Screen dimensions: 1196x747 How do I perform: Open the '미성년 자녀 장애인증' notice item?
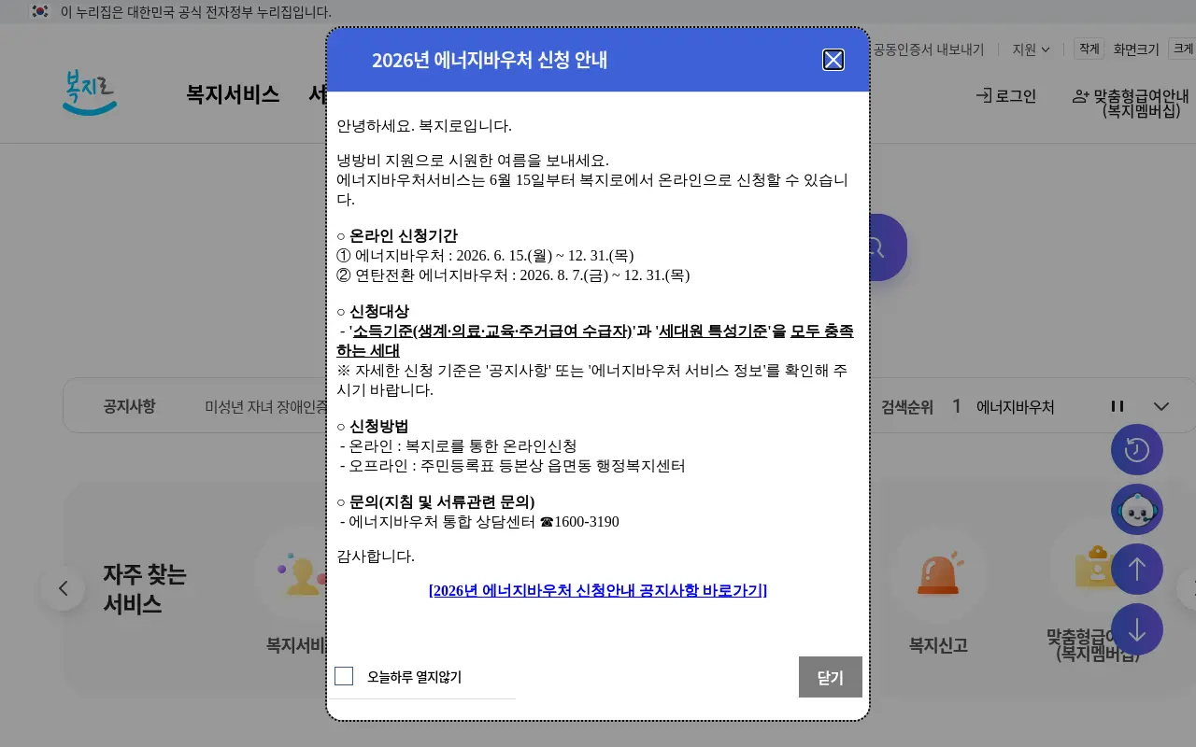266,407
